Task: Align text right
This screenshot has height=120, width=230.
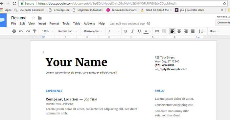Action: [x=186, y=31]
